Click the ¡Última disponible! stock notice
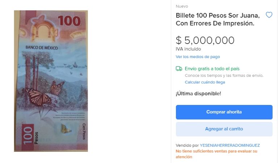 (198, 93)
